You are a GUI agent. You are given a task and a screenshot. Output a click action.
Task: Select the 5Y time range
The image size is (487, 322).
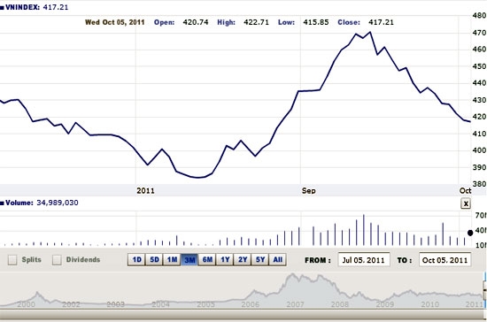click(260, 260)
